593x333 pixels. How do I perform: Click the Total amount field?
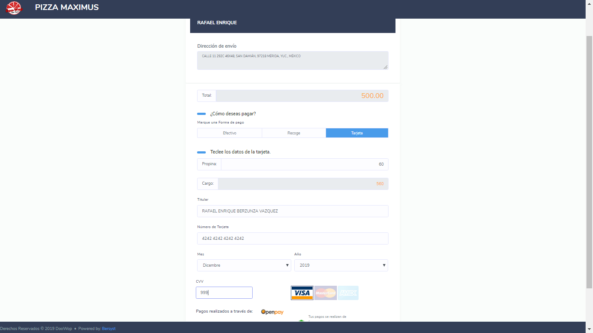[302, 96]
